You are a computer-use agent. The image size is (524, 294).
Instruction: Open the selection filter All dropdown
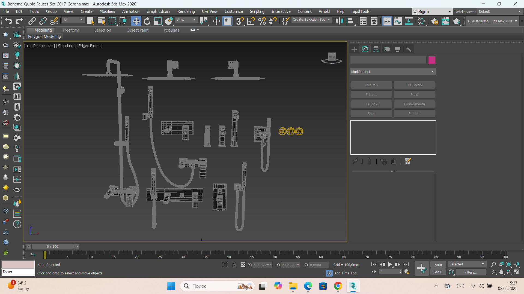[x=73, y=20]
